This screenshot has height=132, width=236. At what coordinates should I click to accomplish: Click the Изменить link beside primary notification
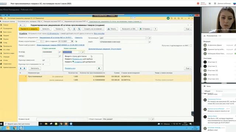click(x=79, y=37)
